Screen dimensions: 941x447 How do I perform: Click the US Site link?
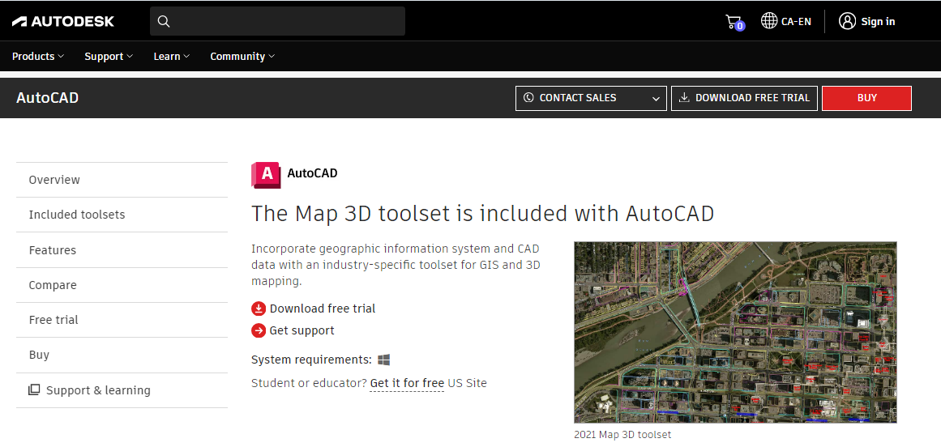[468, 383]
